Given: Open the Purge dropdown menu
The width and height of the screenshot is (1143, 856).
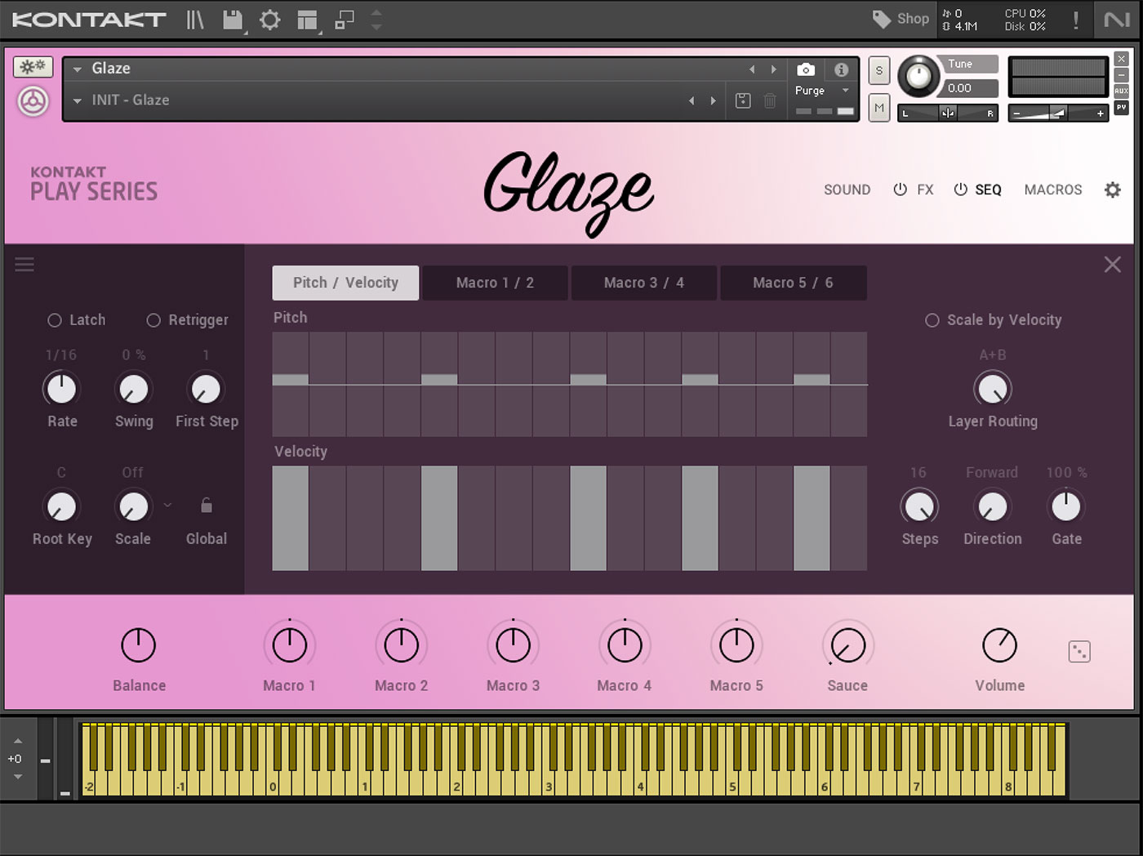Looking at the screenshot, I should [x=845, y=91].
